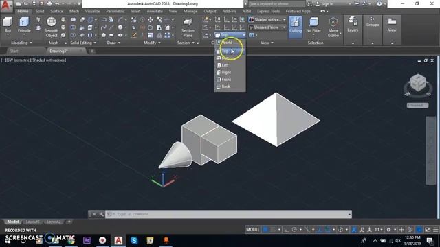Click the Intersect icon in Solid Editing
This screenshot has width=440, height=247.
(x=73, y=35)
